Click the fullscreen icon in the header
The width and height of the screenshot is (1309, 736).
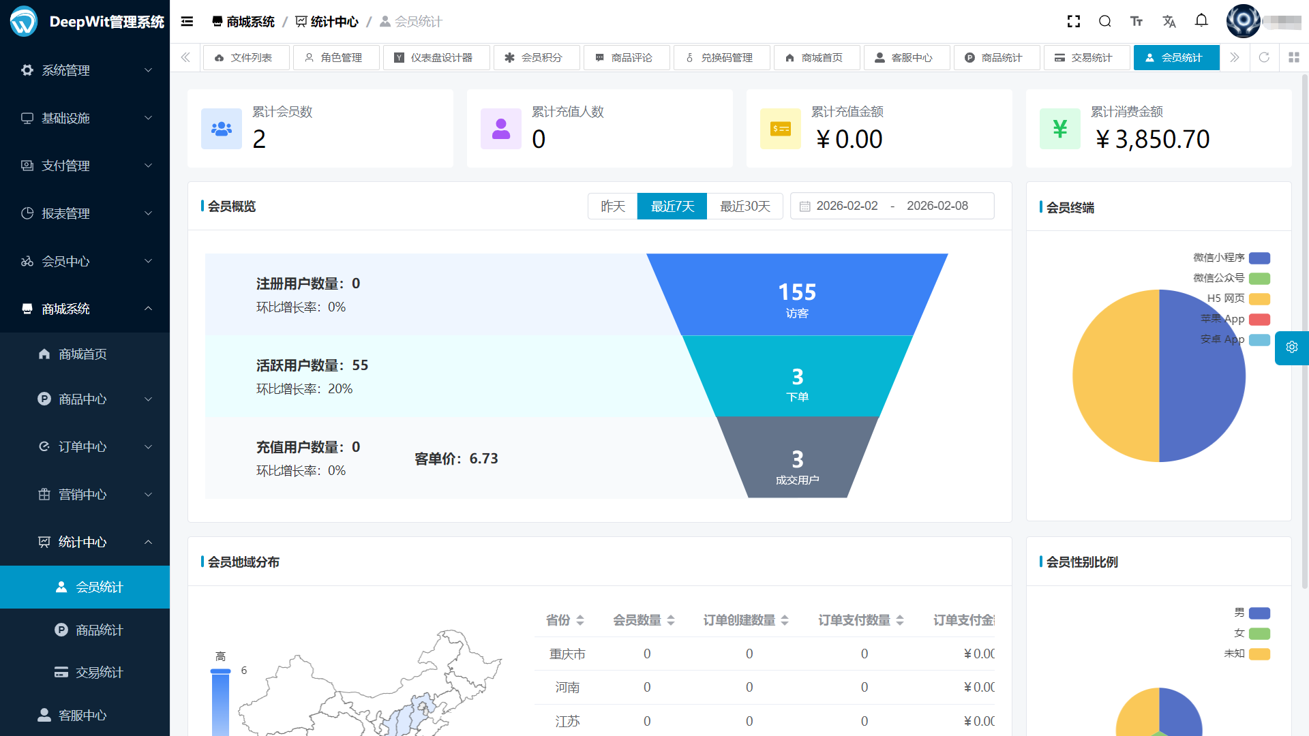point(1073,21)
